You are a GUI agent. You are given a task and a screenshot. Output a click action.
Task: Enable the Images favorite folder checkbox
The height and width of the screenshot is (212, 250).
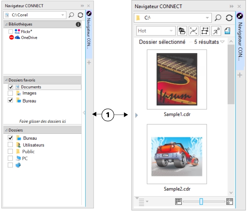[11, 94]
